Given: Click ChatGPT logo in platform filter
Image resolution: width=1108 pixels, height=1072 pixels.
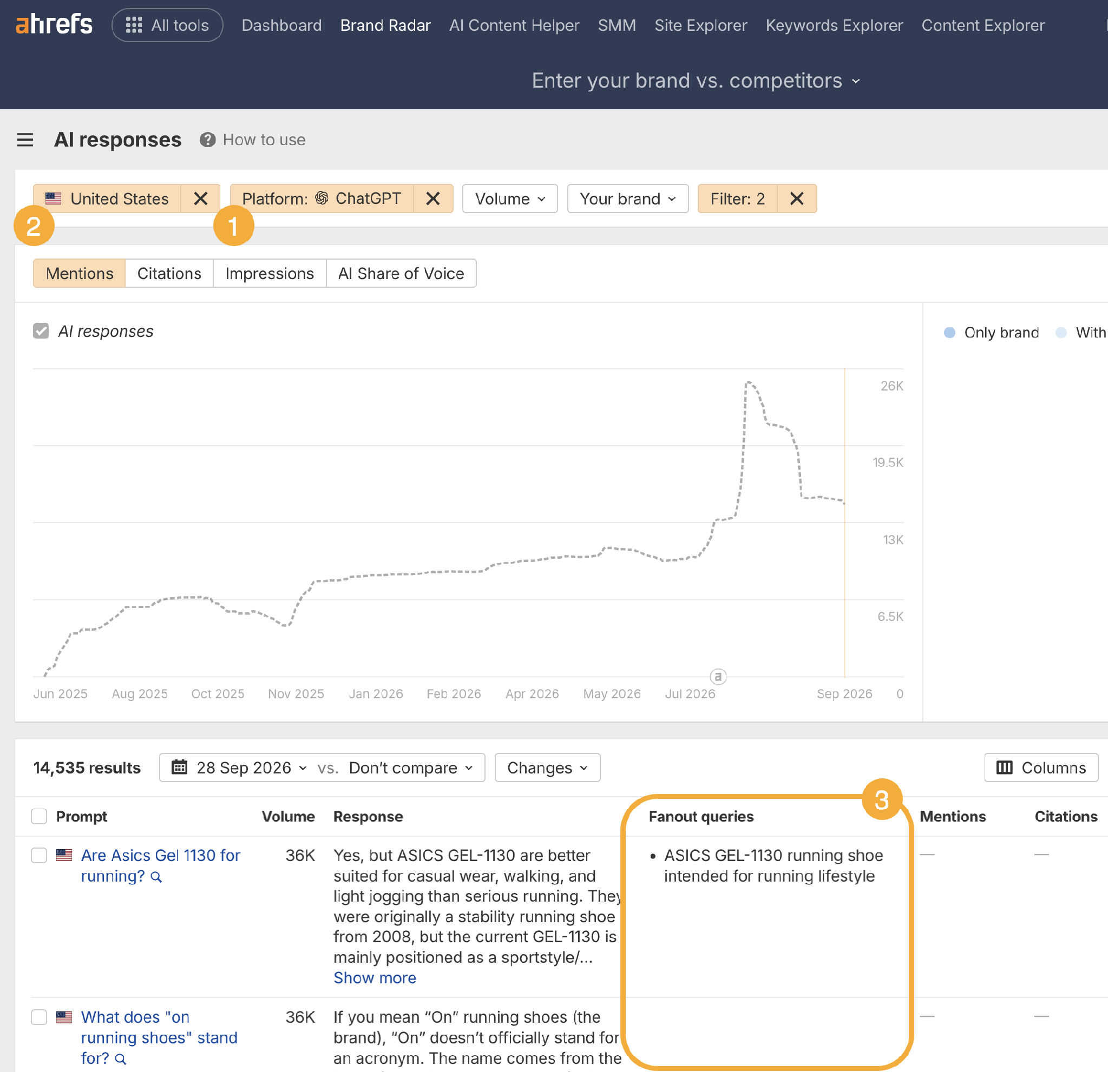Looking at the screenshot, I should point(322,197).
